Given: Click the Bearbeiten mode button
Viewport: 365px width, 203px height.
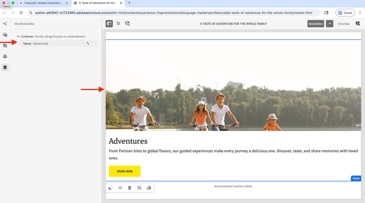Looking at the screenshot, I should click(316, 24).
